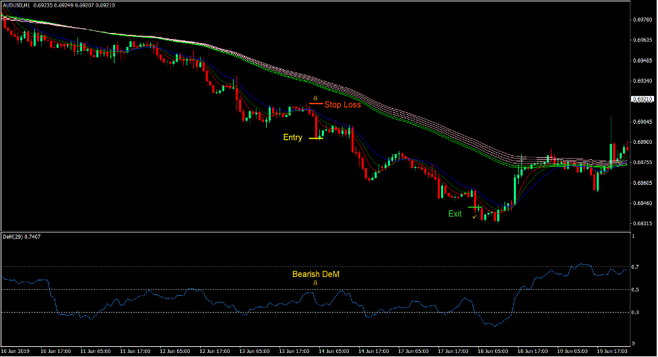Select the 0.68315 price axis label

642,224
